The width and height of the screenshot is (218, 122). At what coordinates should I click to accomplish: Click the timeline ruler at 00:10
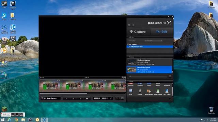pyautogui.click(x=87, y=78)
